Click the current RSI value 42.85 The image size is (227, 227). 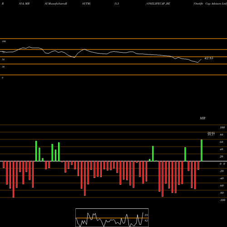click(209, 58)
